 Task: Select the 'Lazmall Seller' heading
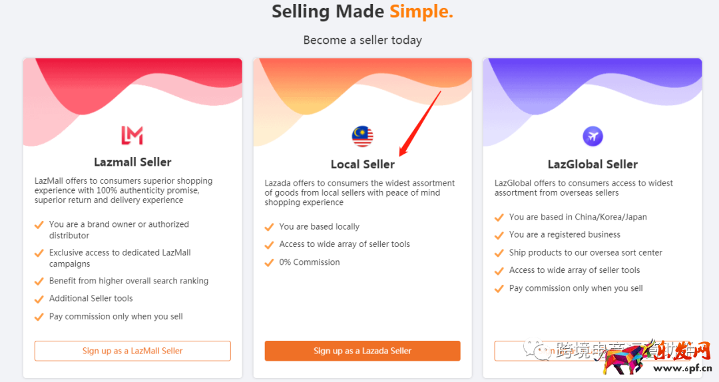point(132,162)
